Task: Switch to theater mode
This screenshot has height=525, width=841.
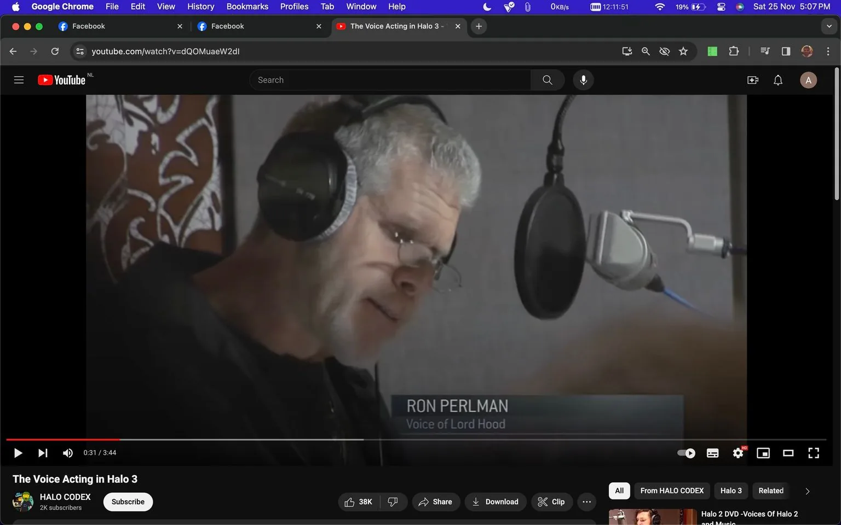Action: tap(788, 453)
